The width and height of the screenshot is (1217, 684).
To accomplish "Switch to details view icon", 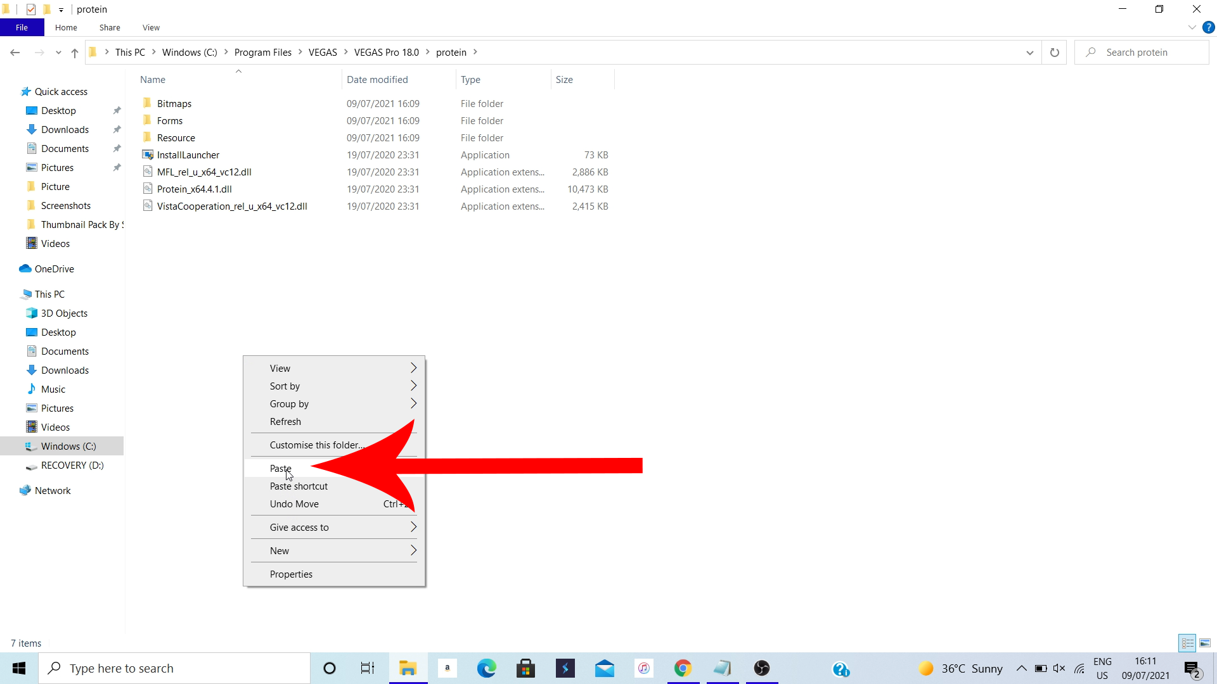I will (1188, 643).
